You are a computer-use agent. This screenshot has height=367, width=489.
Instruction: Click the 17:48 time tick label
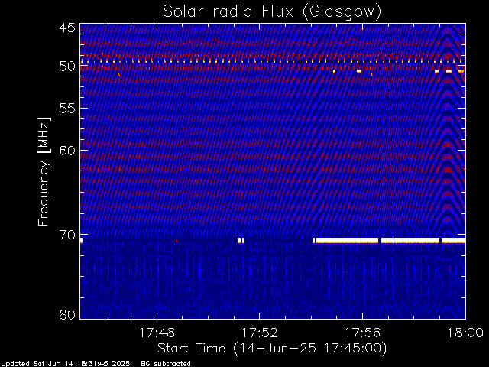tap(157, 333)
